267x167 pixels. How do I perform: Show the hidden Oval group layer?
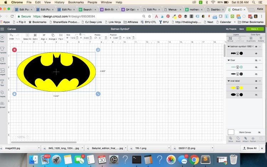coord(256,60)
